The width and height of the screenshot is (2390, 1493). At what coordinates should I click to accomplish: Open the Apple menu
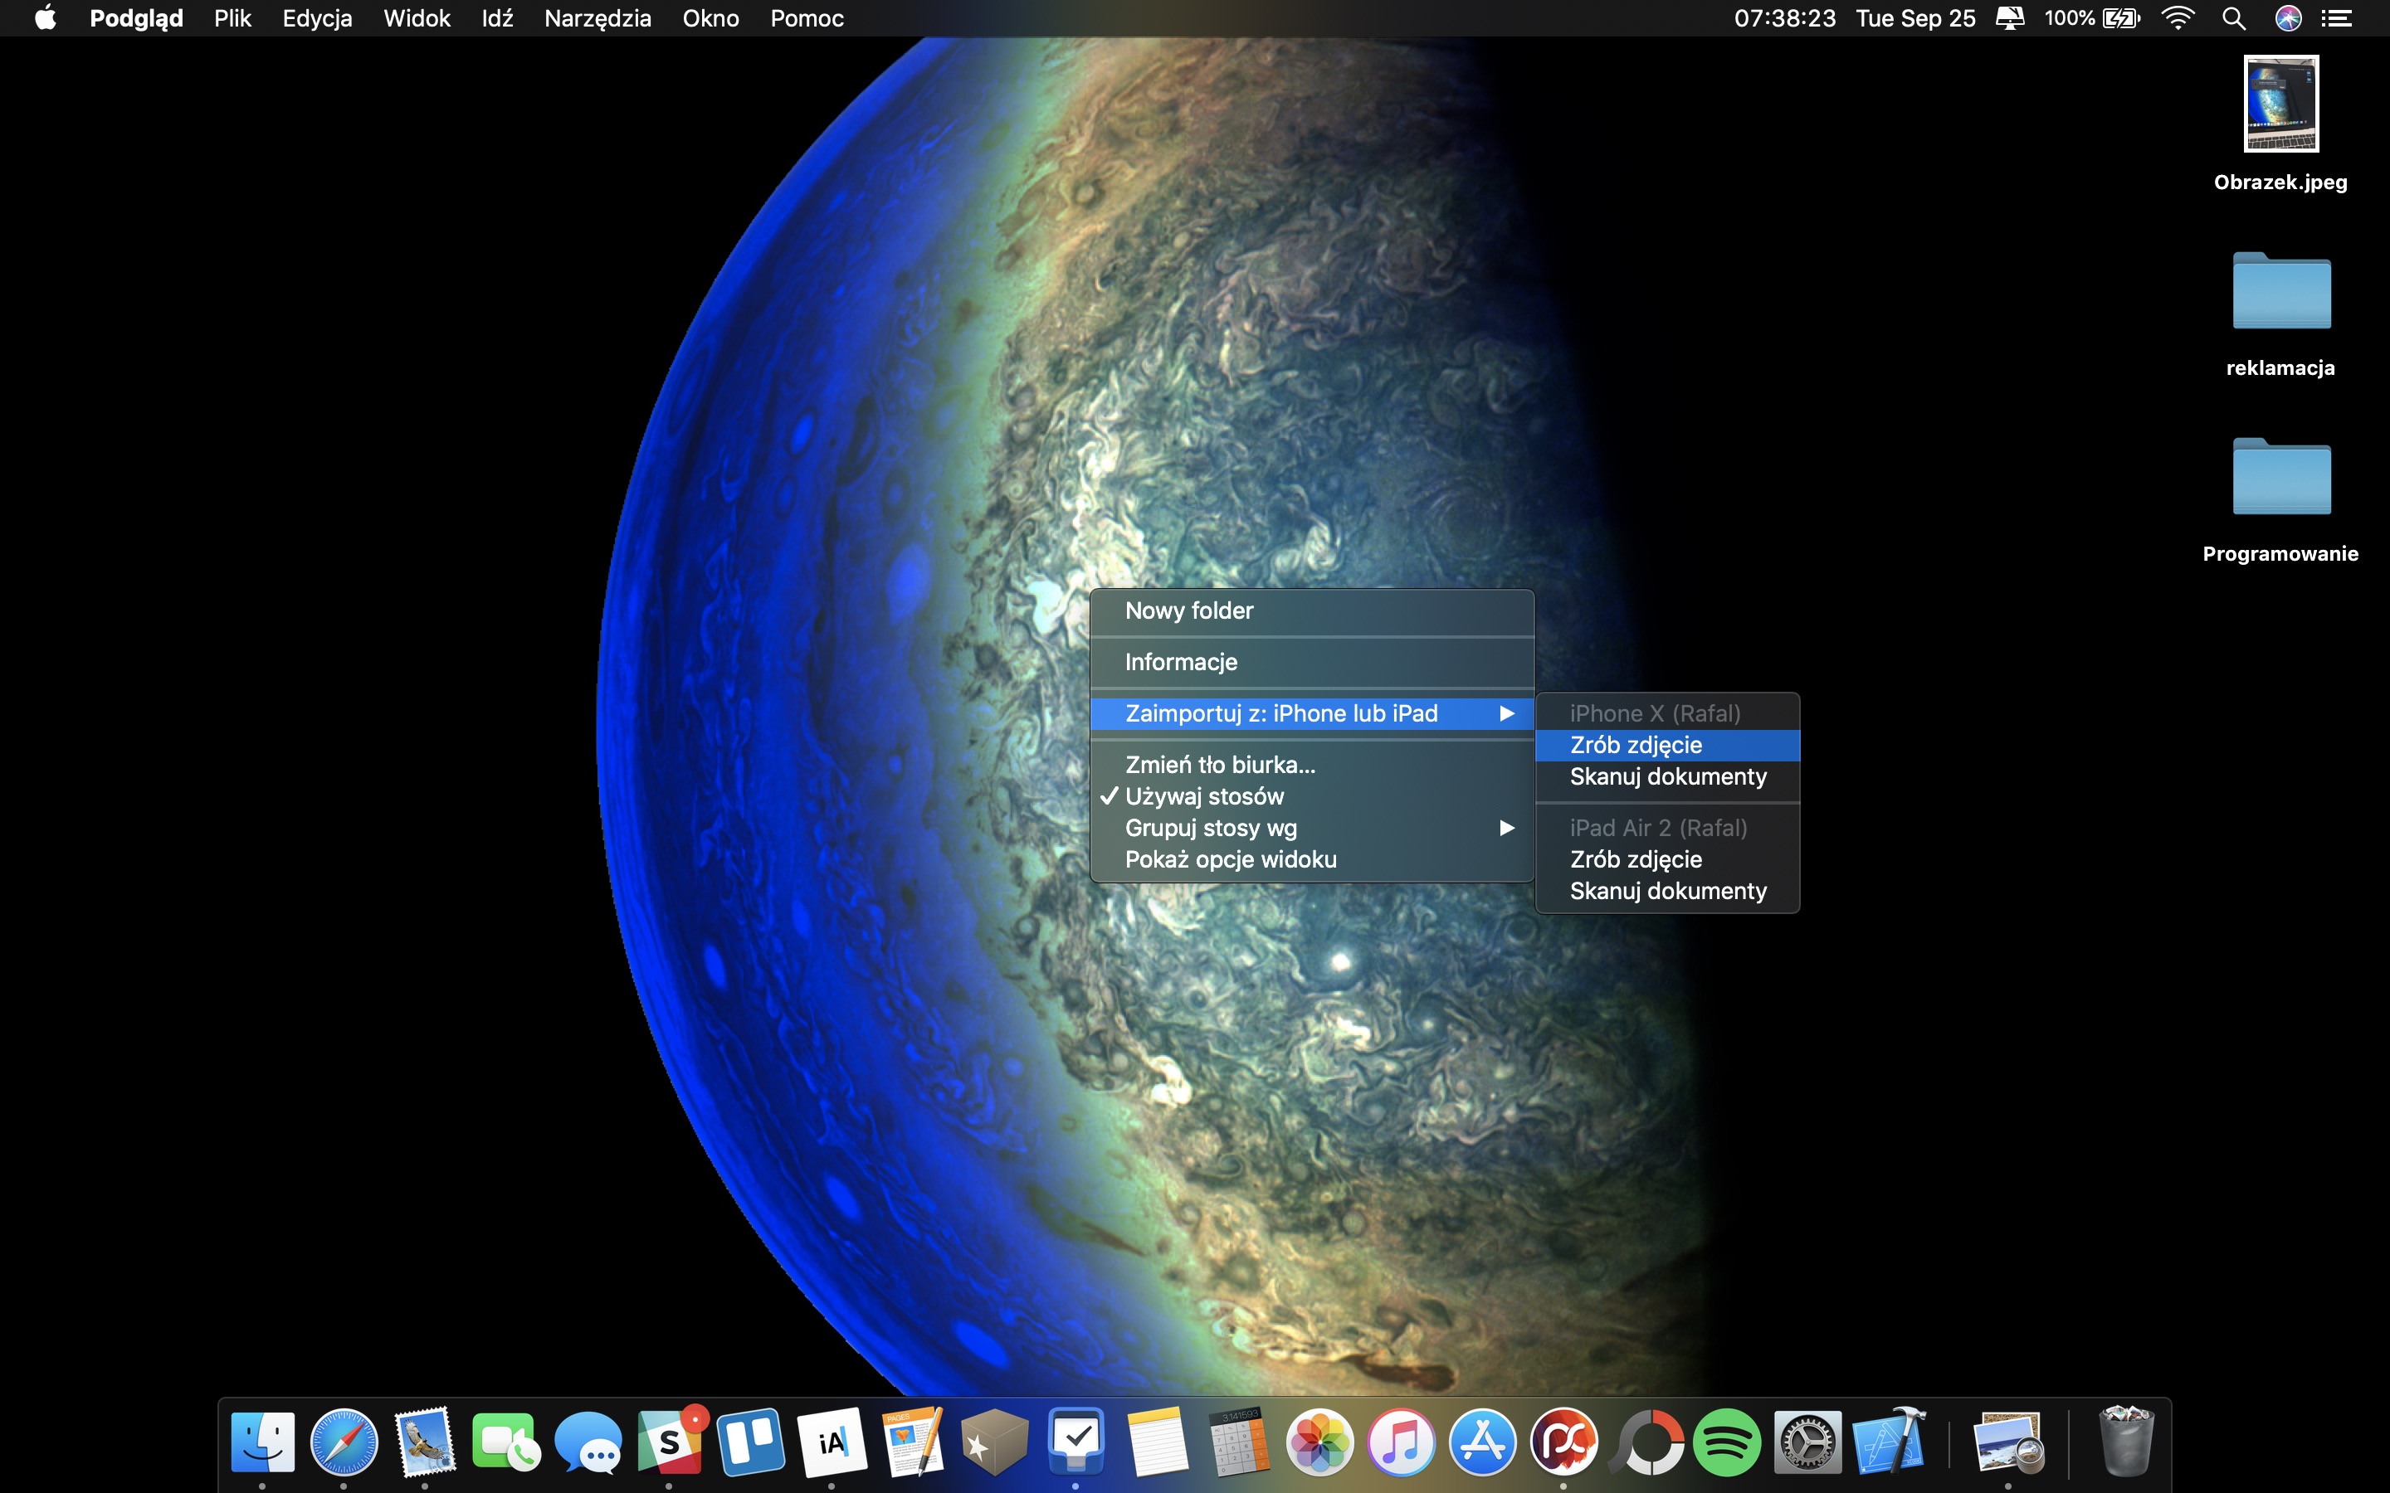pos(46,17)
